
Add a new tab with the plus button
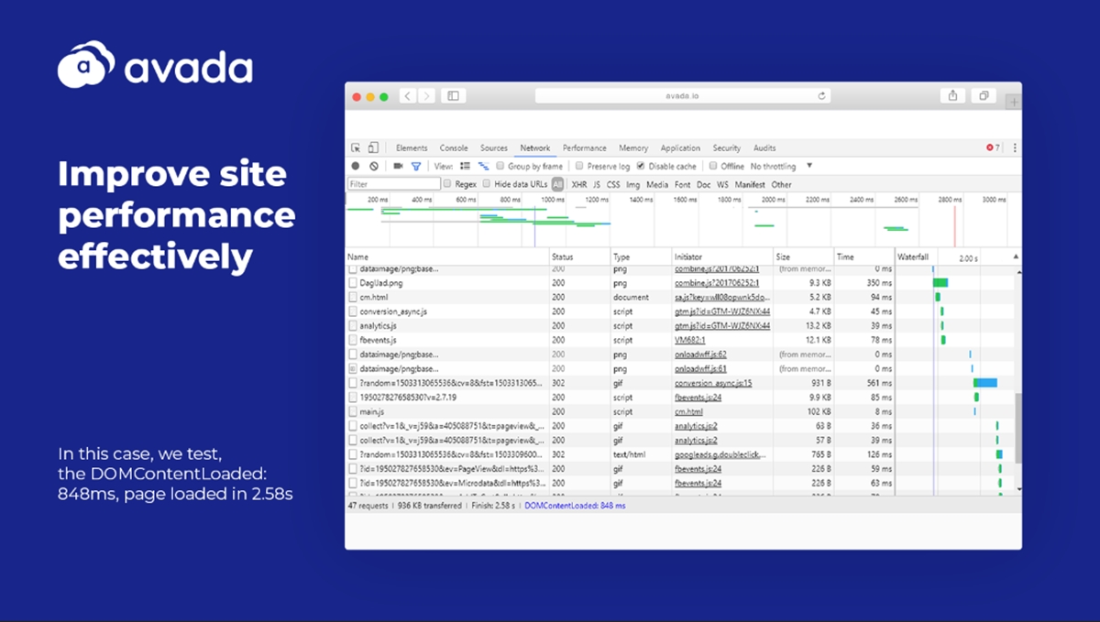click(x=1014, y=102)
